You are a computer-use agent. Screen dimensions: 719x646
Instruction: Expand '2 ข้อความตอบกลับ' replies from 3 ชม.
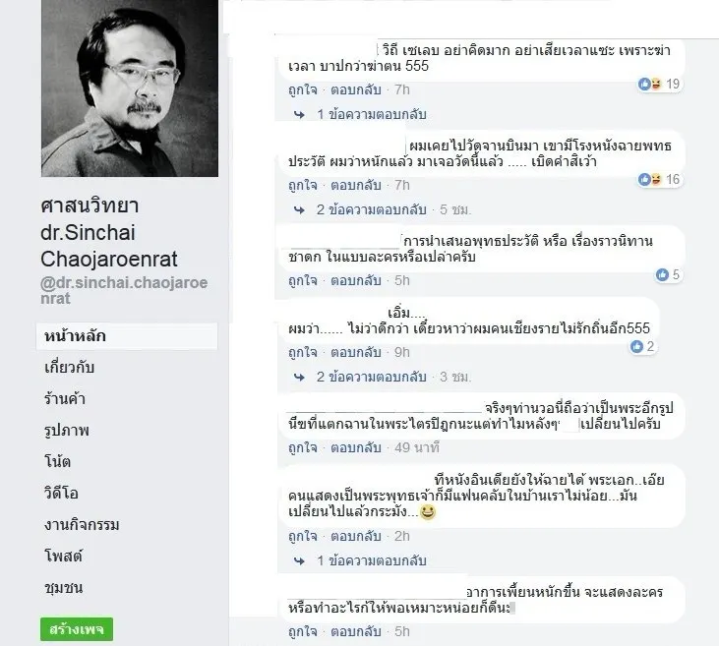tap(372, 377)
